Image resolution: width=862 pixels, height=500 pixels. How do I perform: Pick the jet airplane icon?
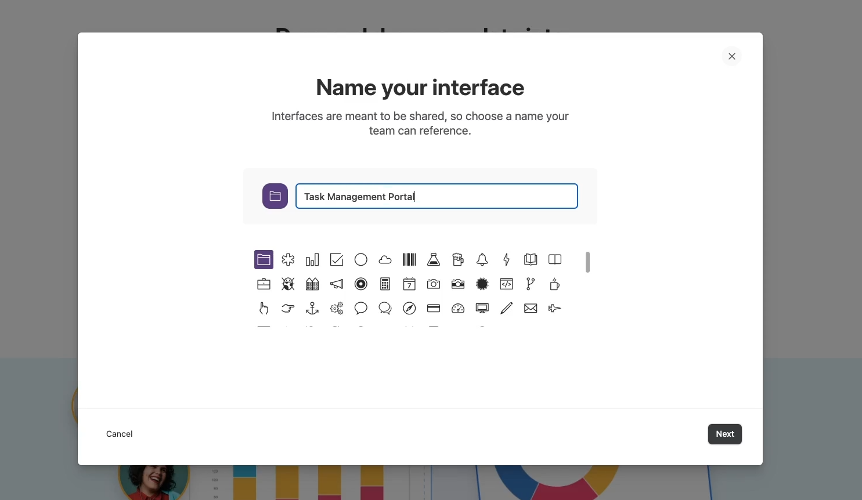[x=555, y=309]
